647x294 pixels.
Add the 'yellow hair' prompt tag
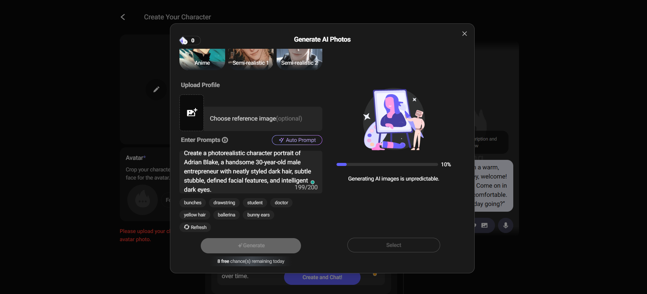pyautogui.click(x=195, y=215)
